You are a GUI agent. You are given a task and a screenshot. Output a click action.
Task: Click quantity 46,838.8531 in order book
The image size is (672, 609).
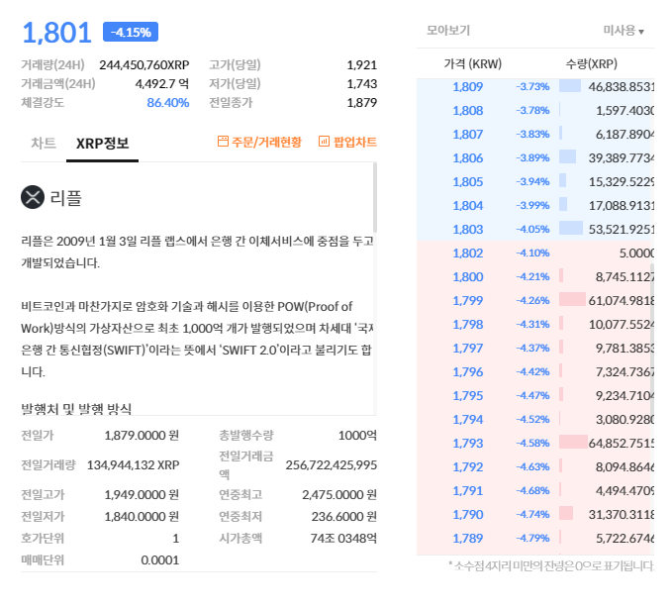[621, 87]
